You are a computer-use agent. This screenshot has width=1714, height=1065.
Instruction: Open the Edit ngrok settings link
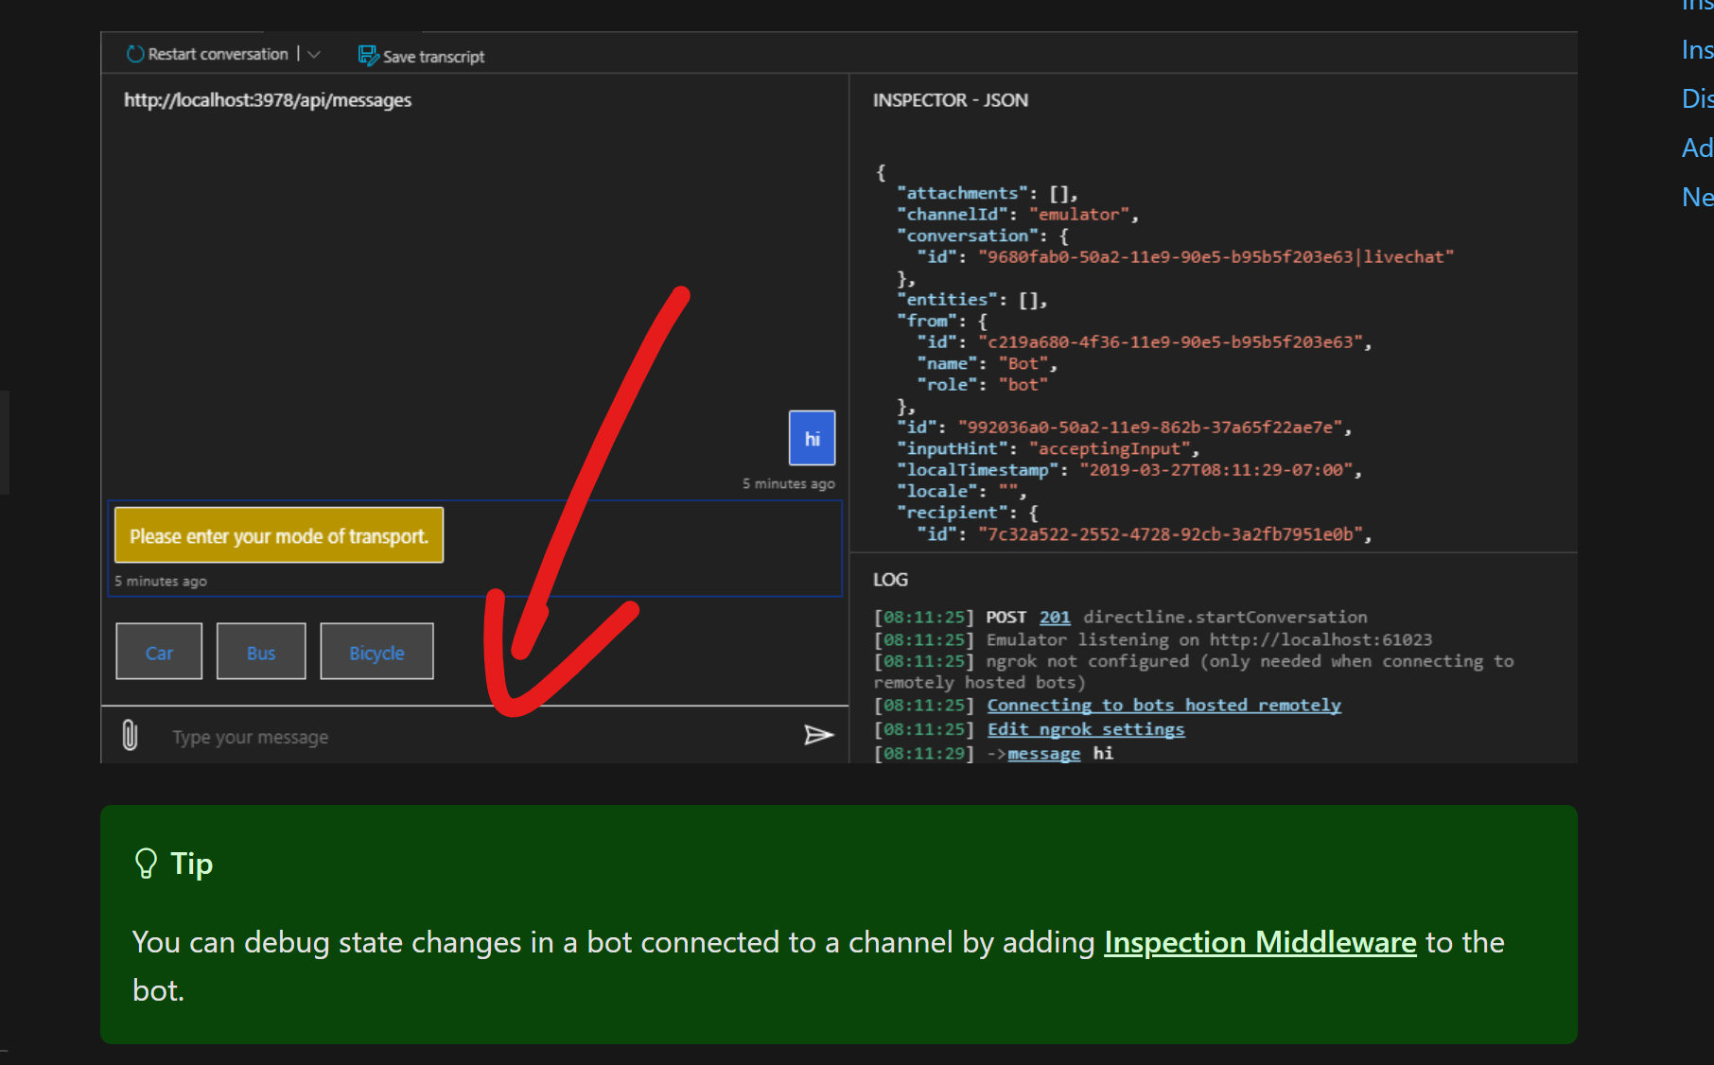[x=1085, y=728]
